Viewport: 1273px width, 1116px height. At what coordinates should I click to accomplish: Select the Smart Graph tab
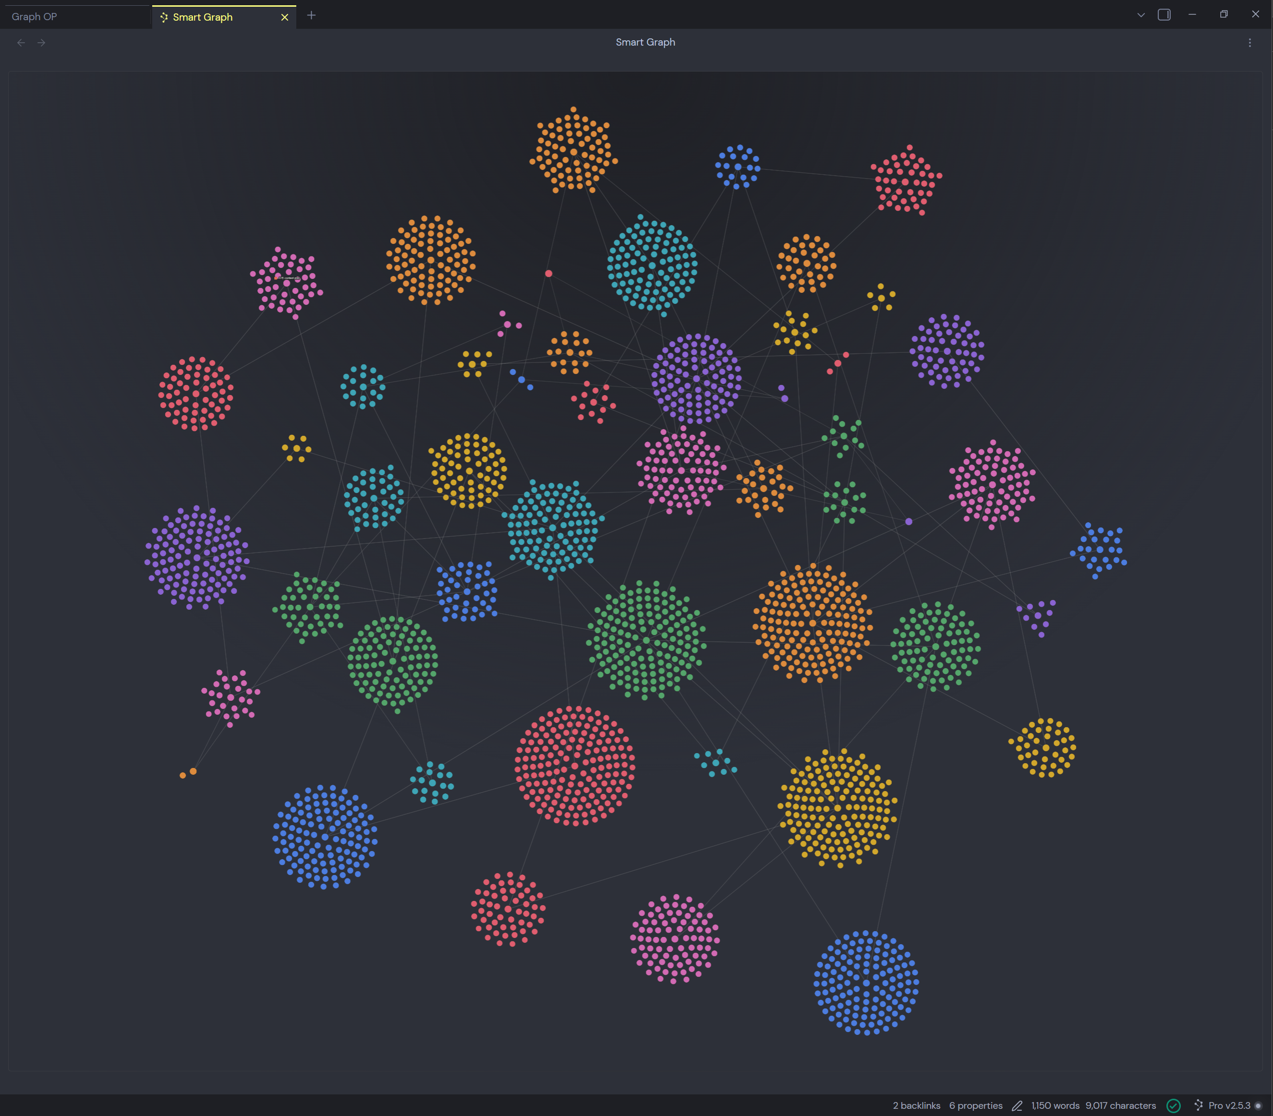204,17
